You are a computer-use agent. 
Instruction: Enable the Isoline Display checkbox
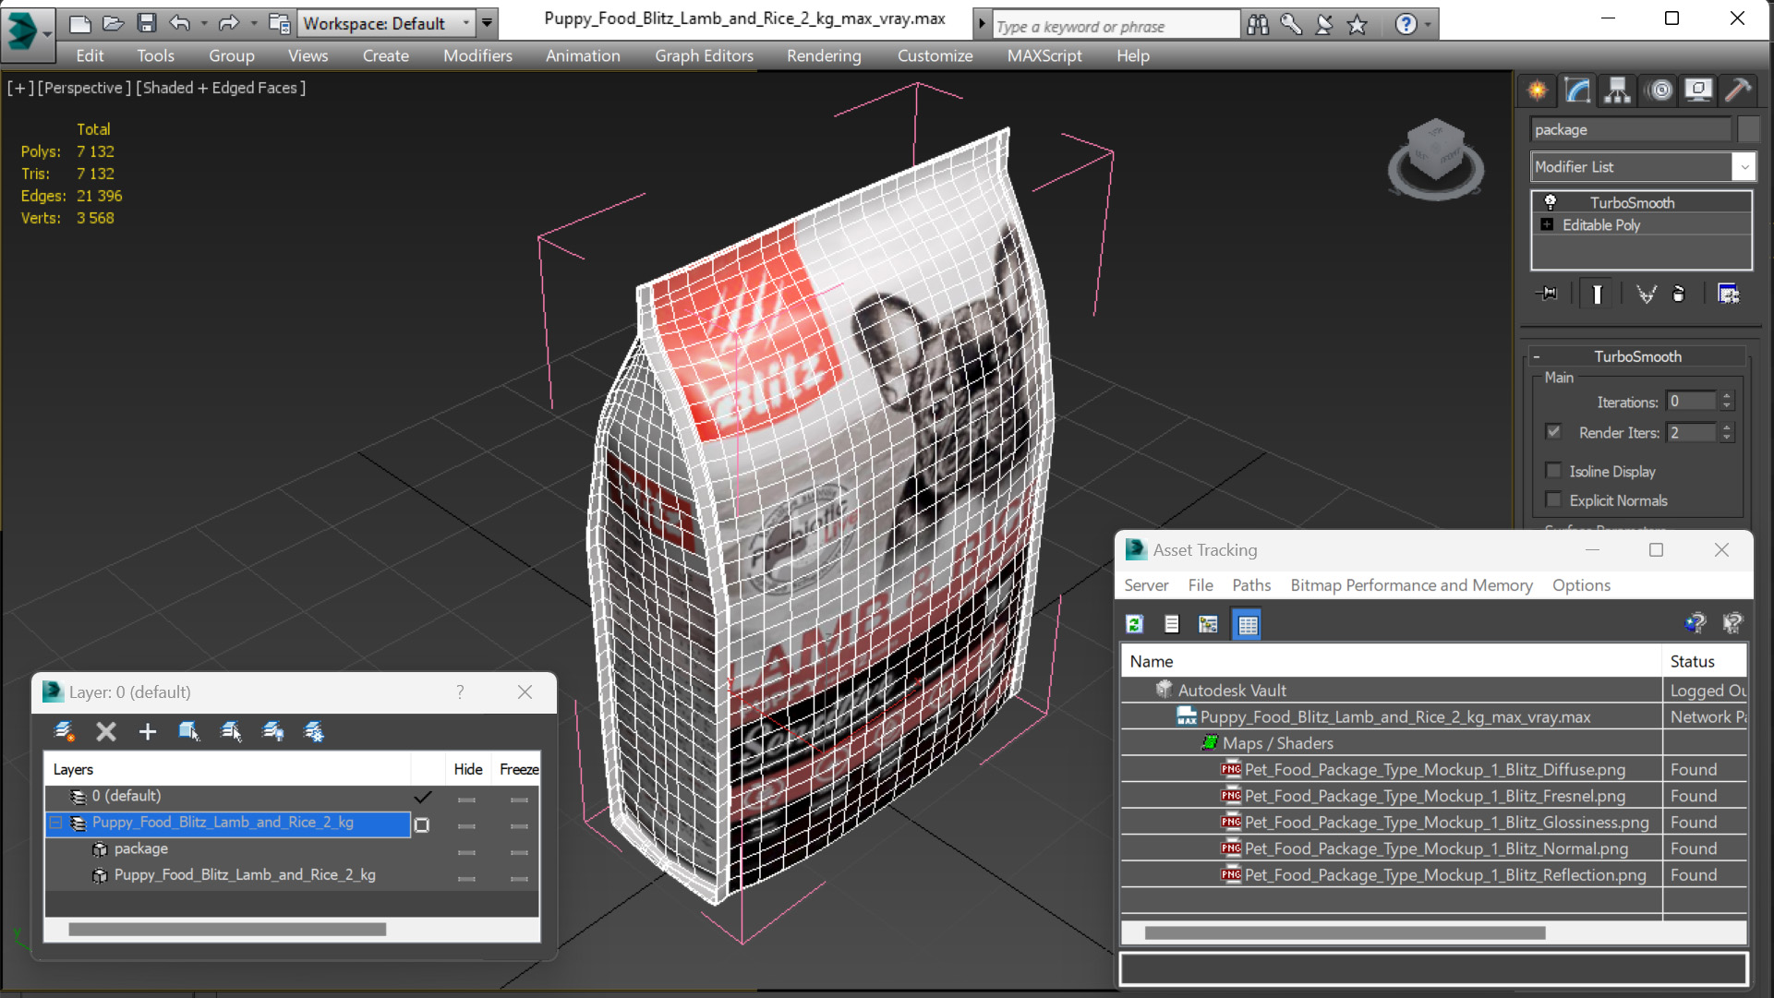(1554, 471)
